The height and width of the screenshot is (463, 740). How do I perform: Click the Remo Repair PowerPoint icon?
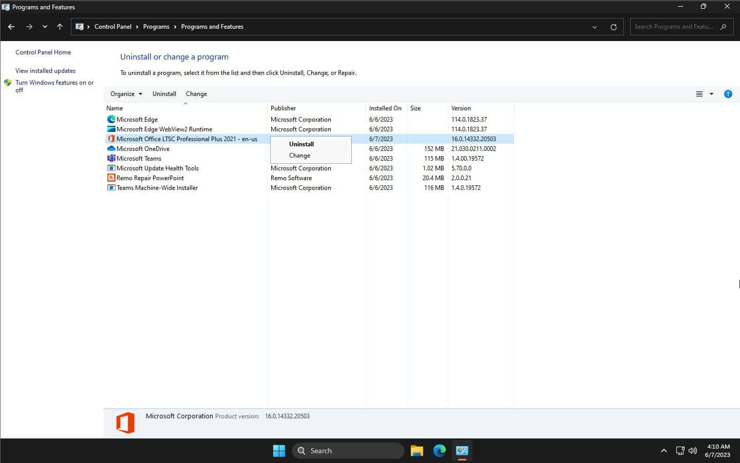point(111,178)
